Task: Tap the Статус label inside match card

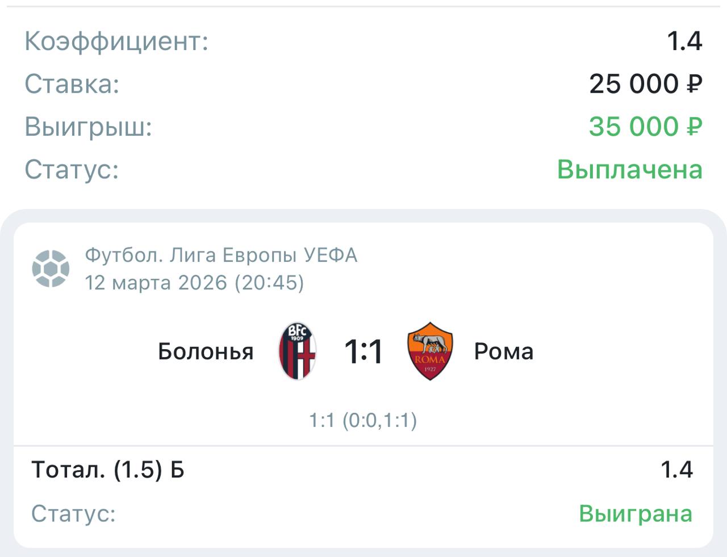Action: tap(73, 513)
